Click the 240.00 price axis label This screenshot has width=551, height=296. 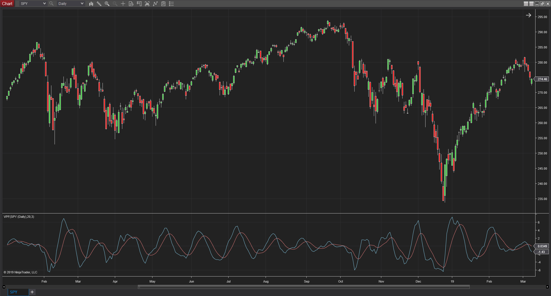(542, 184)
